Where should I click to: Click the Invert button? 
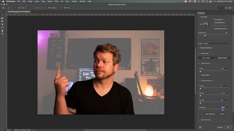(222, 114)
